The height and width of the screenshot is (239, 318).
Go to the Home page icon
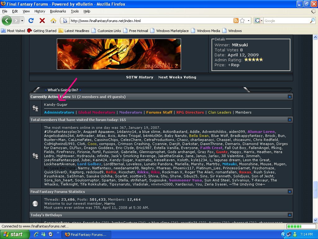tap(53, 21)
